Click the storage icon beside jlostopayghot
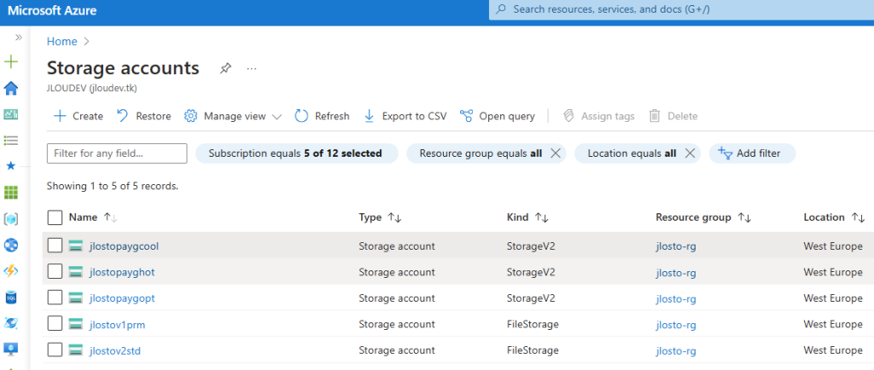 [x=76, y=271]
